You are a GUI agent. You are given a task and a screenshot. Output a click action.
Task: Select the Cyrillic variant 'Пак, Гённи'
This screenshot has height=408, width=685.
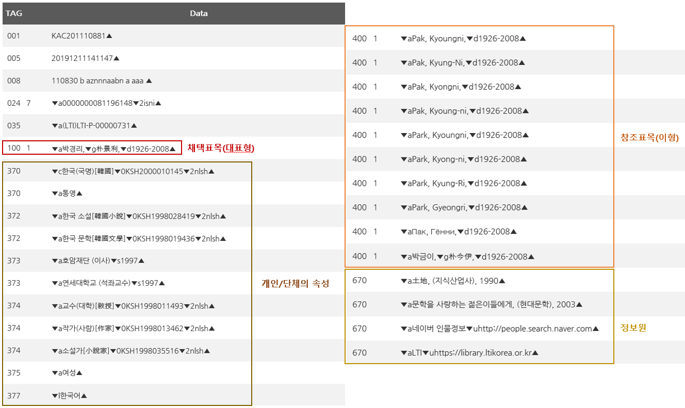coord(459,232)
